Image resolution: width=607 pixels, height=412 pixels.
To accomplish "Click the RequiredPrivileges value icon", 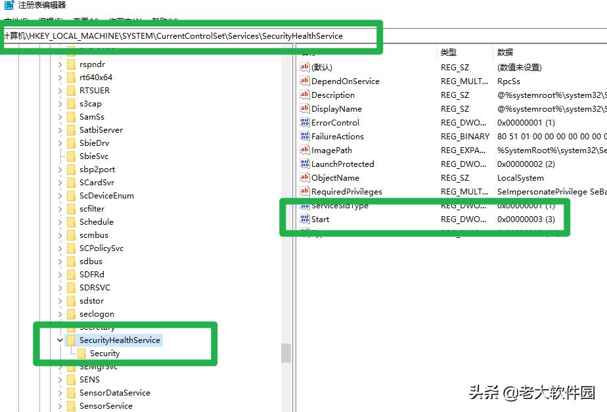I will pyautogui.click(x=305, y=191).
